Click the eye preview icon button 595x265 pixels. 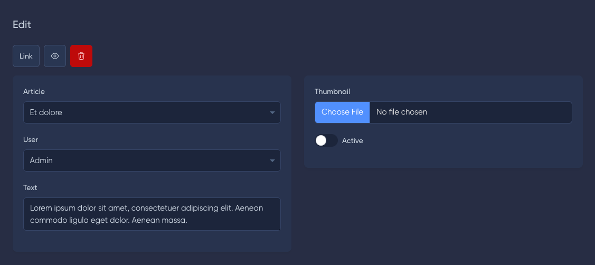pyautogui.click(x=55, y=56)
